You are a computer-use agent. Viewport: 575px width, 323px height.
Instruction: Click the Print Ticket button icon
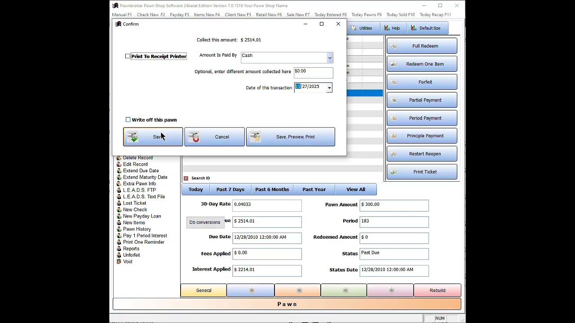(x=394, y=172)
